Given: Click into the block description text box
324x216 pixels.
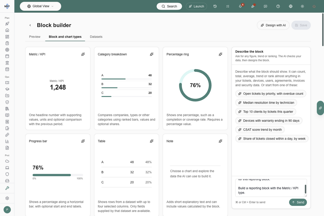Looking at the screenshot, I should [271, 188].
